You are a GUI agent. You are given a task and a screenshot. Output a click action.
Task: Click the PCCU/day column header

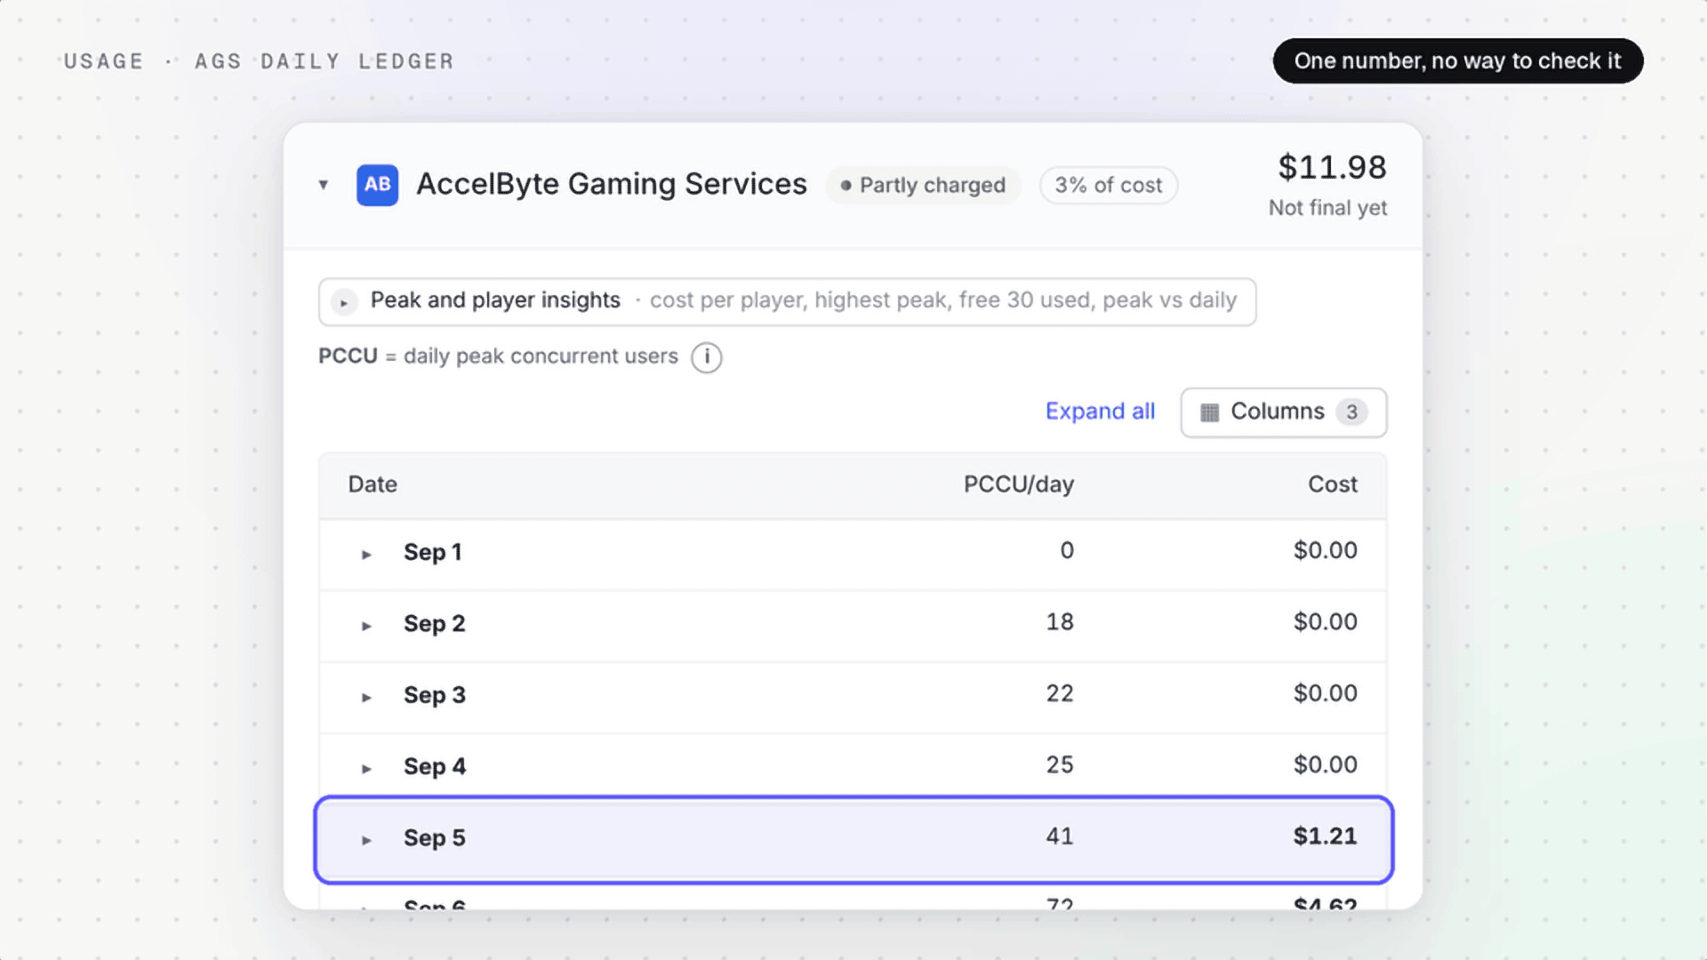1019,484
